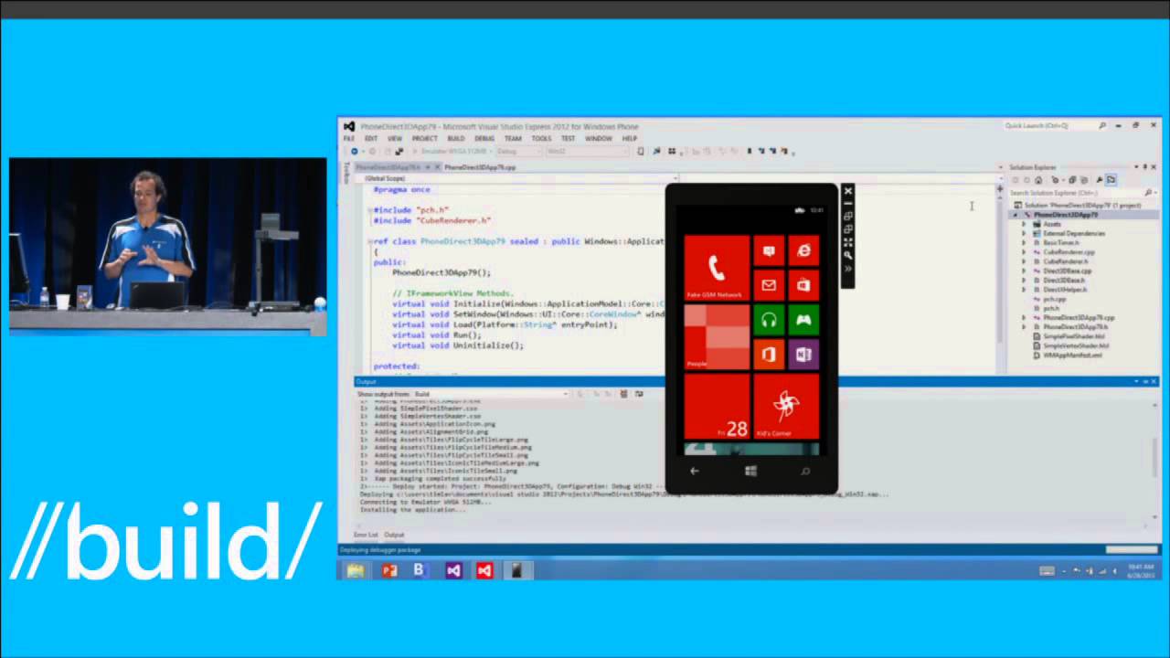Open Show output from Build dropdown

492,394
